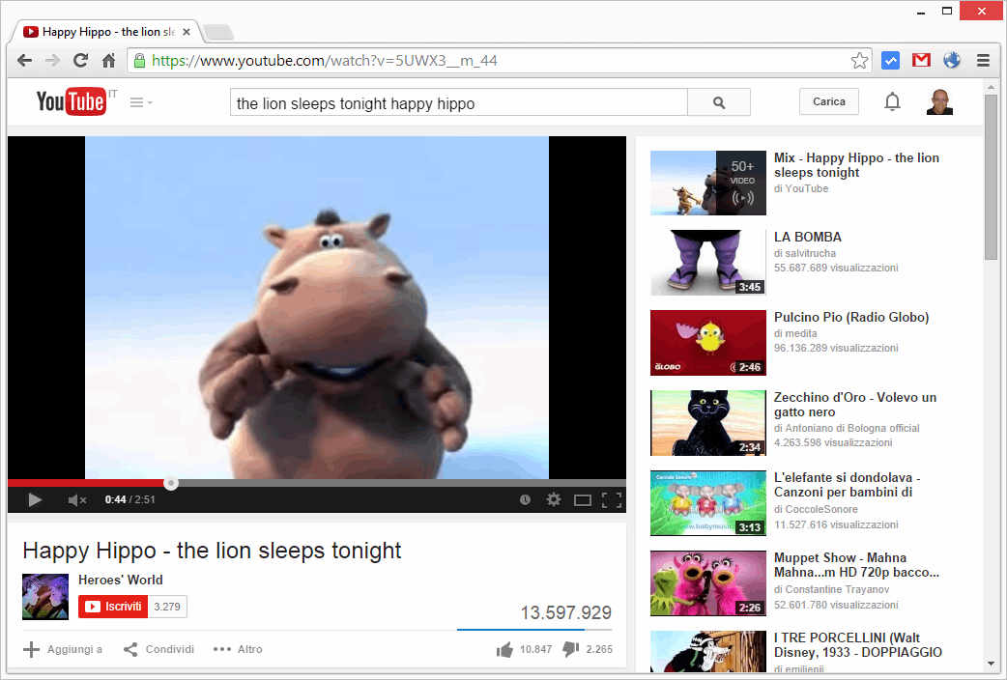This screenshot has height=680, width=1007.
Task: Open Pulcino Pio (Radio Globo) title
Action: pyautogui.click(x=851, y=317)
